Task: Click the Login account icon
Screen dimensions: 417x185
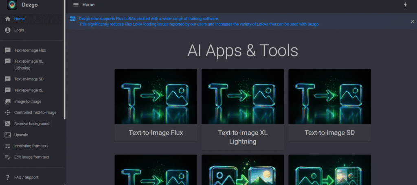Action: click(8, 30)
